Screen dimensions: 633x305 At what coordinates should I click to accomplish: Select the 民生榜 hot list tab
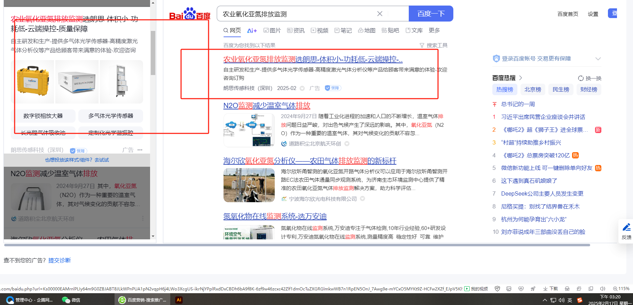(x=561, y=90)
